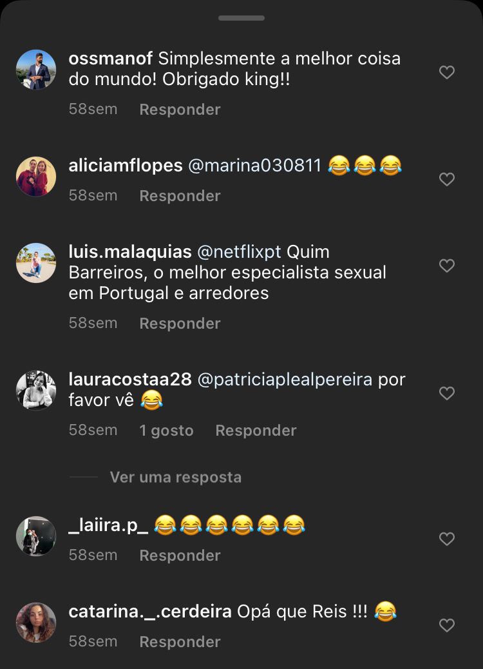Open aliciamflopes profile avatar
483x669 pixels.
36,177
